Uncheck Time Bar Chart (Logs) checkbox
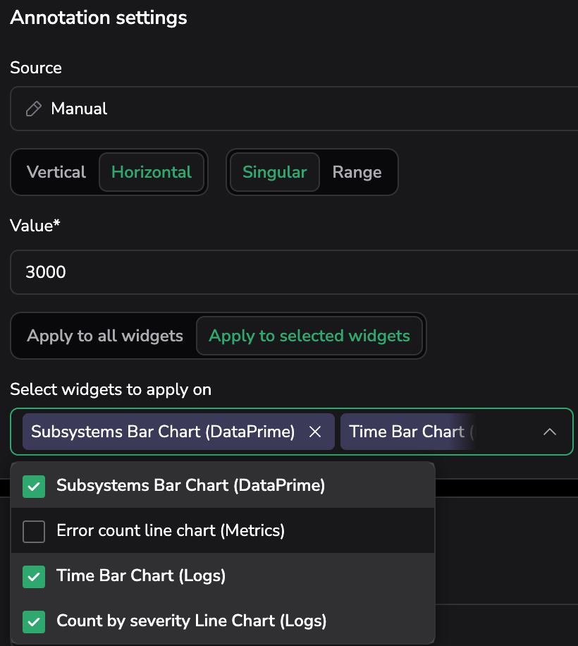Image resolution: width=578 pixels, height=646 pixels. click(34, 576)
